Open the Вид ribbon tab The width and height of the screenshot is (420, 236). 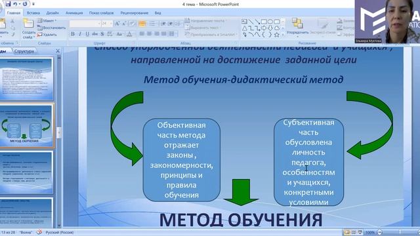pos(157,13)
